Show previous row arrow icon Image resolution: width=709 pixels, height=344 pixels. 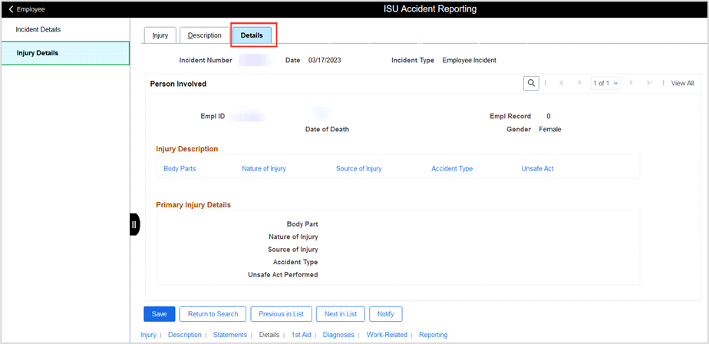[x=579, y=83]
